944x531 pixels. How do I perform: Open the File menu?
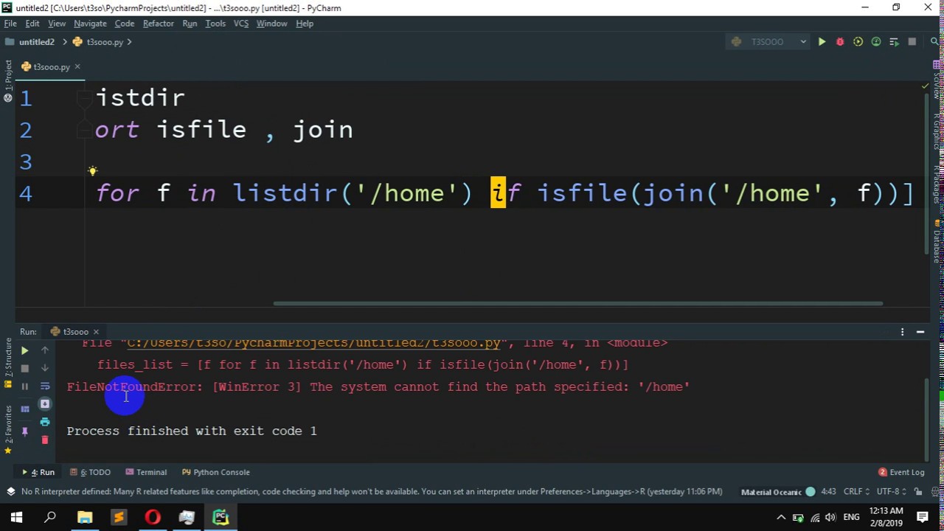10,24
